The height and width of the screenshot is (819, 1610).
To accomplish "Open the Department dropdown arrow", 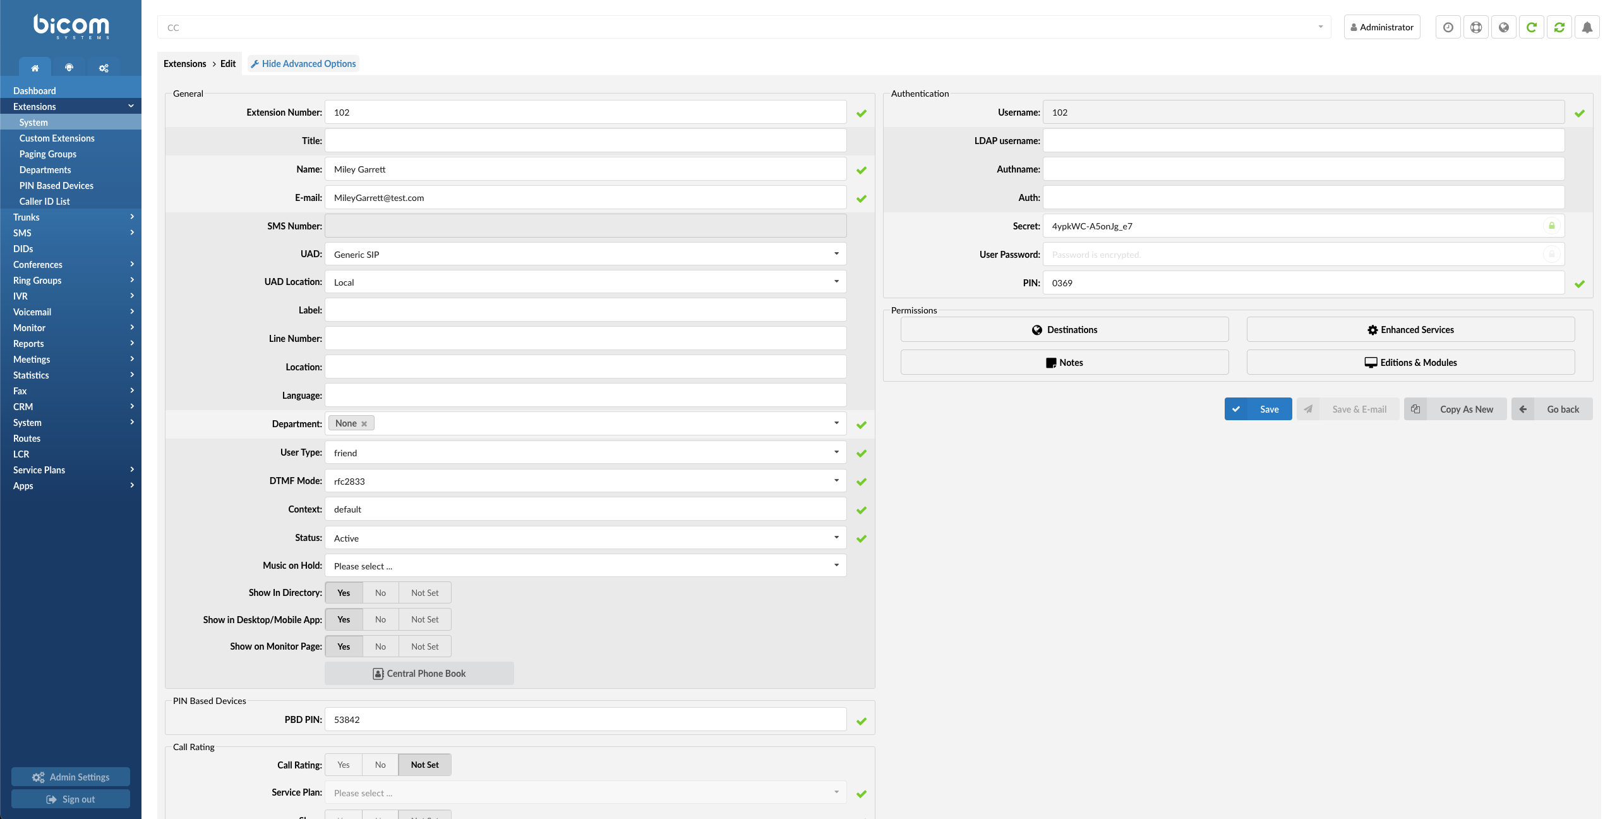I will (836, 423).
